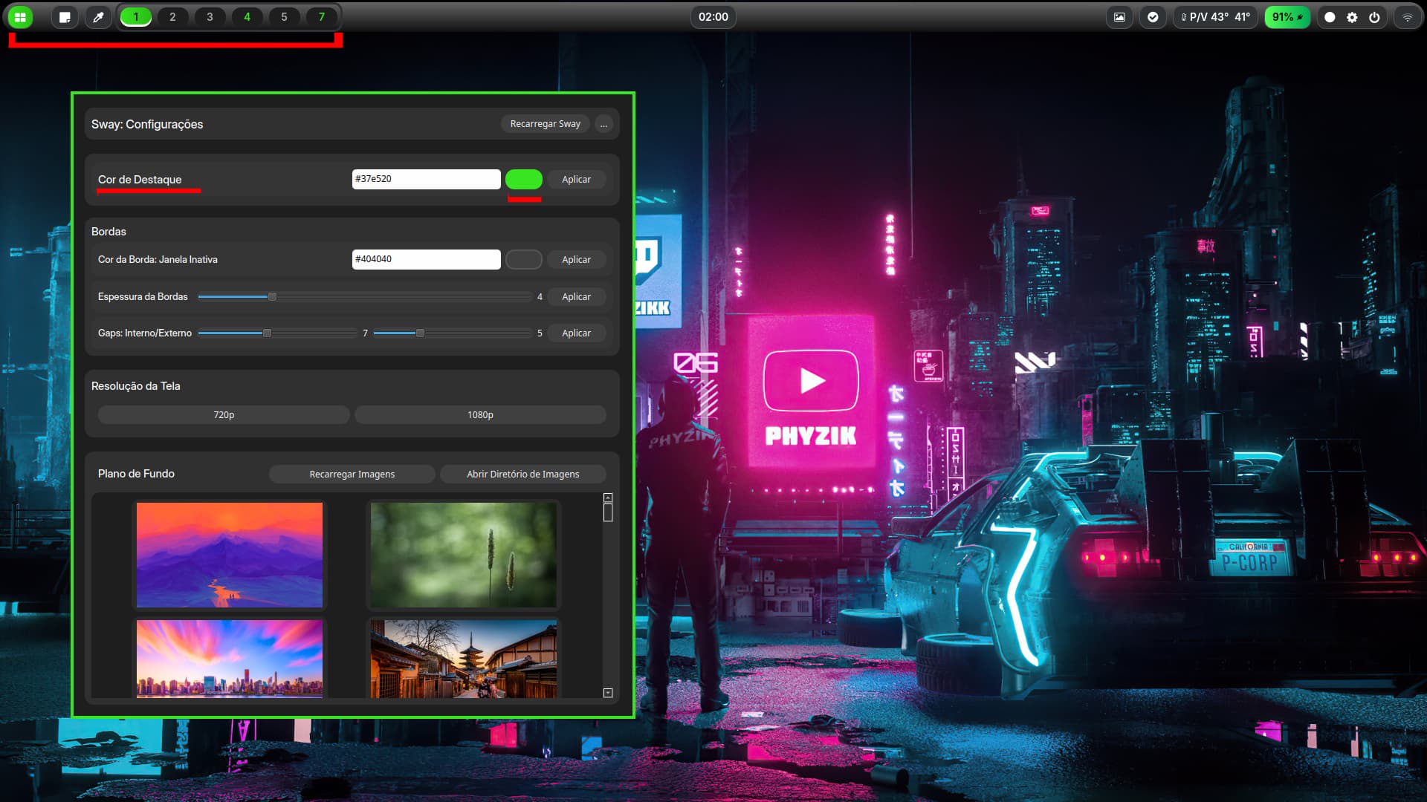This screenshot has height=802, width=1427.
Task: Click the P/V 43° 41° temperature indicator
Action: tap(1216, 17)
